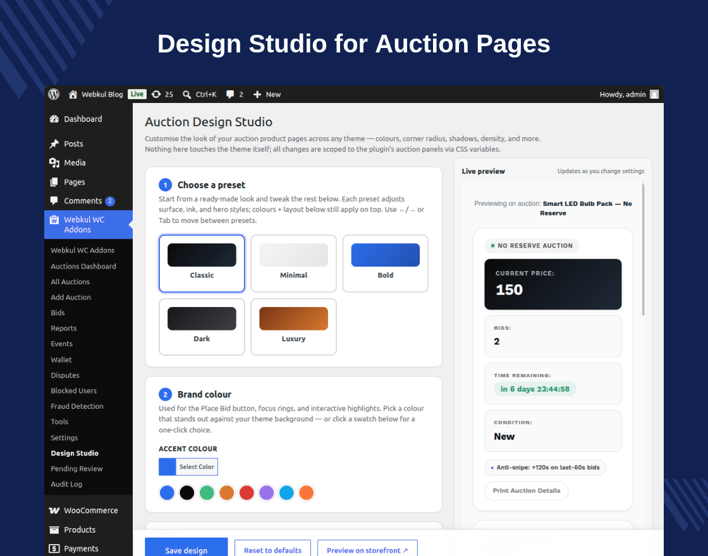The image size is (708, 556).
Task: Open Preview on storefront link
Action: (x=367, y=549)
